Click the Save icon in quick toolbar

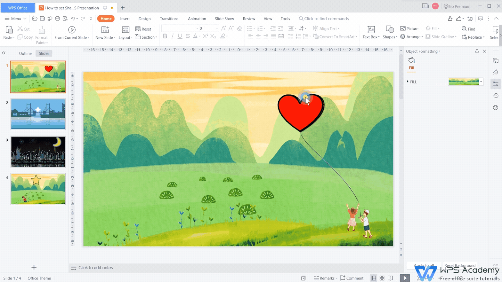pos(42,19)
